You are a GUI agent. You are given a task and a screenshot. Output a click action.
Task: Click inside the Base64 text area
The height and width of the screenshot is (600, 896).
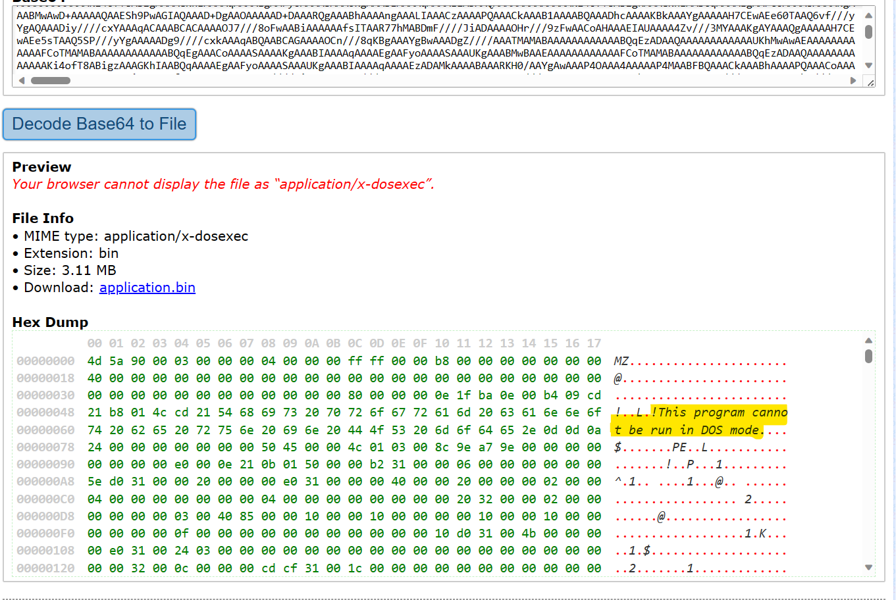(x=435, y=41)
